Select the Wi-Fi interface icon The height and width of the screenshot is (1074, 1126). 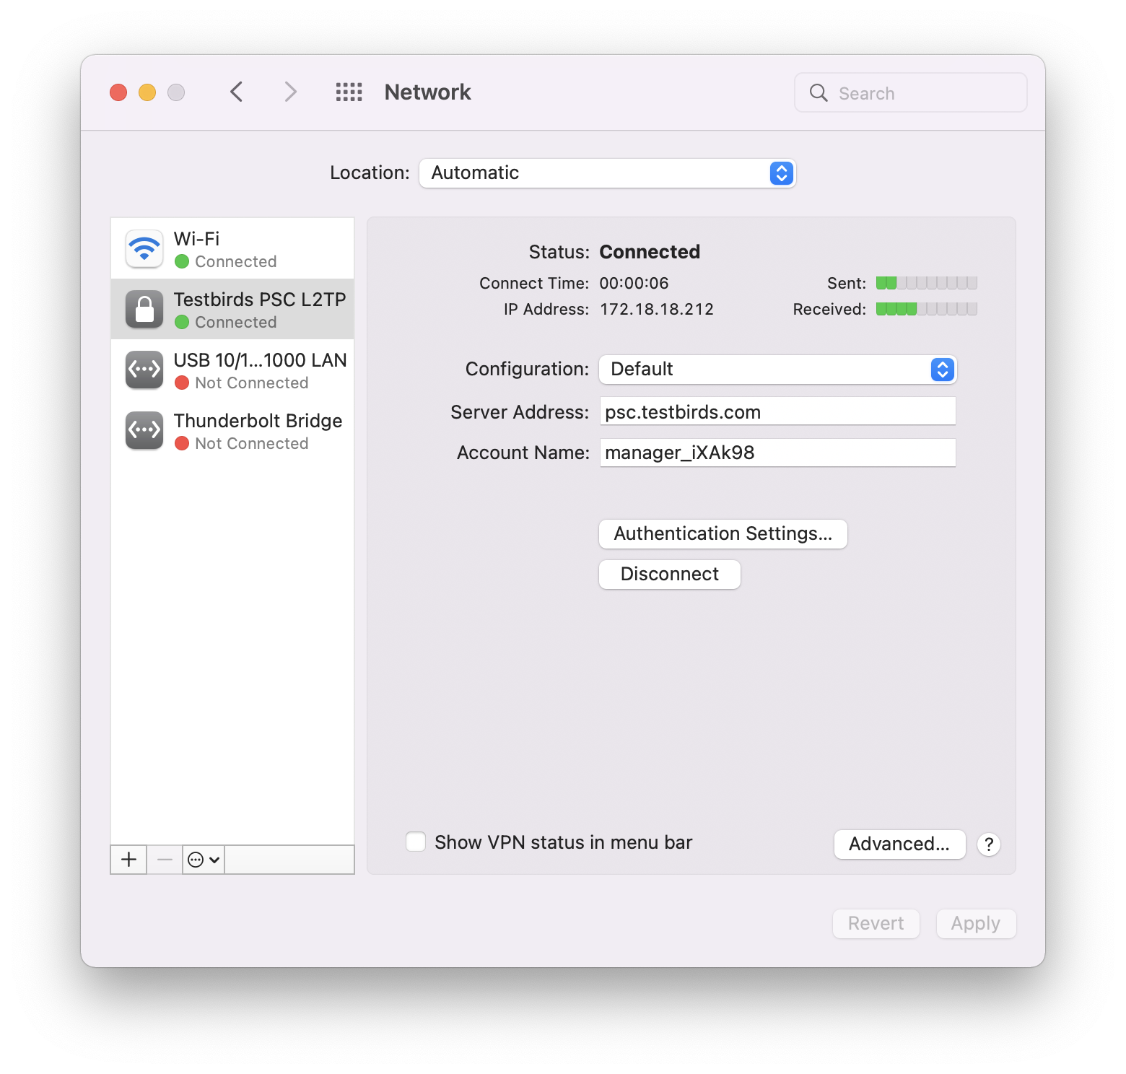pos(144,248)
